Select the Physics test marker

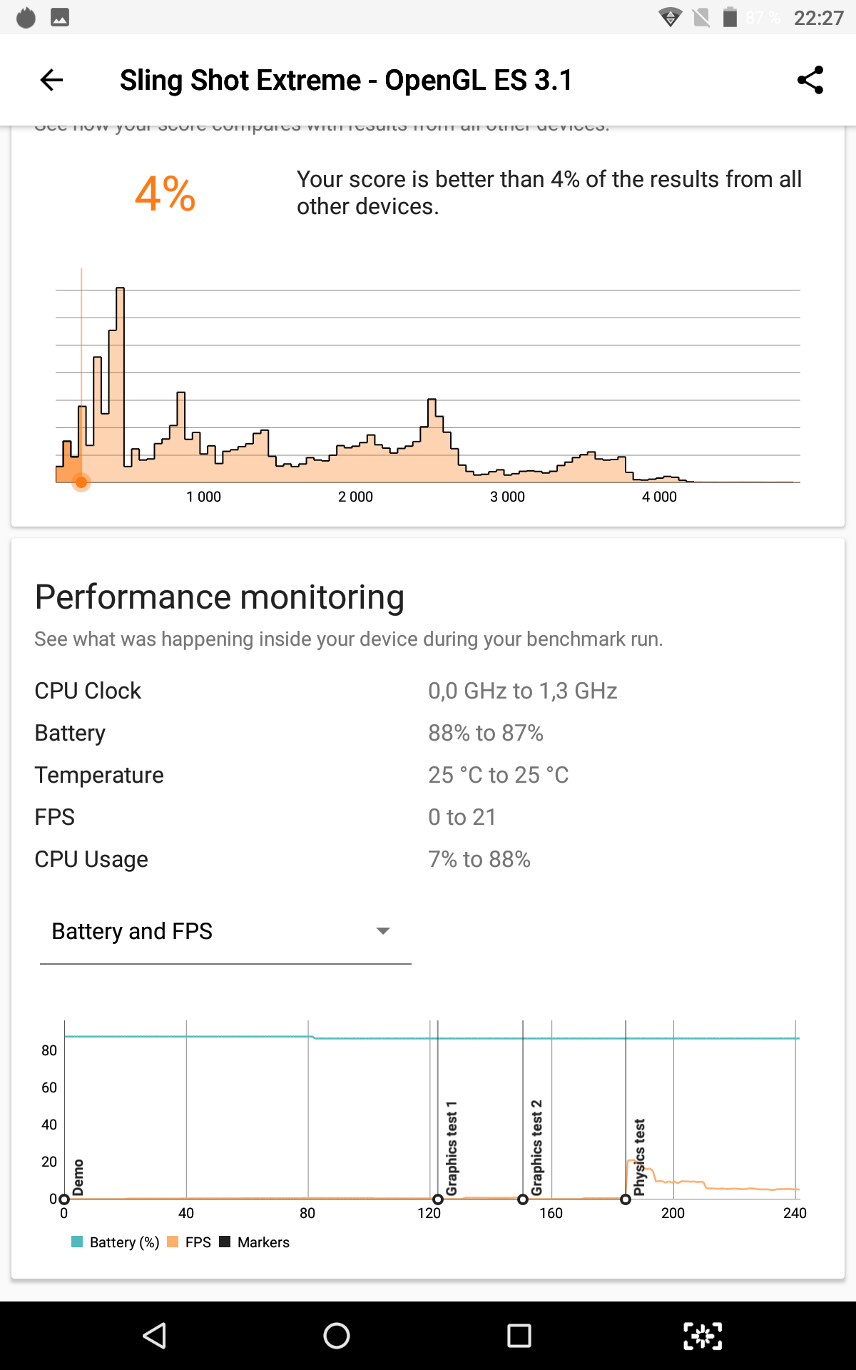coord(626,1199)
